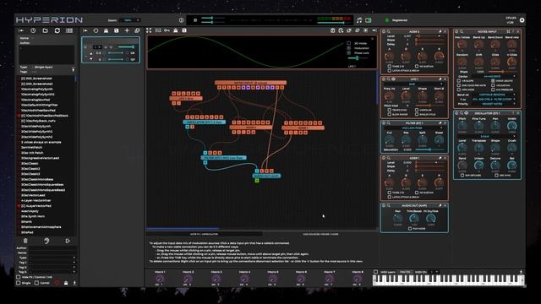Close the ADSR 2 panel
The width and height of the screenshot is (541, 304).
click(445, 32)
